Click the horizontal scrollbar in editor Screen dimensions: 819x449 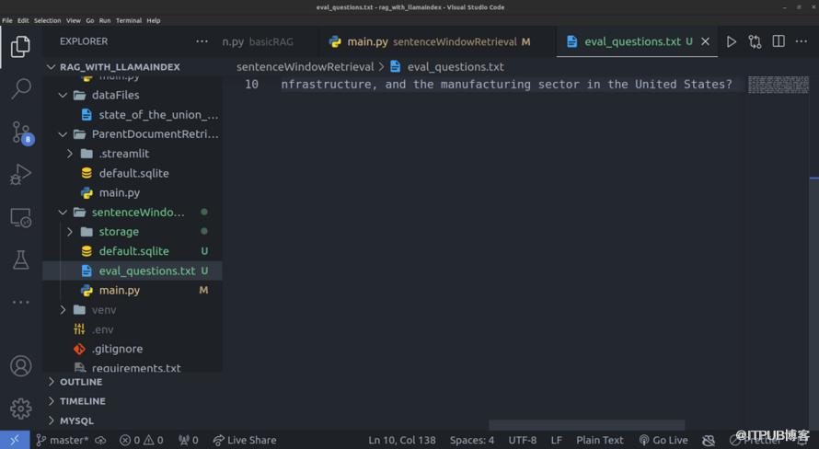coord(586,425)
